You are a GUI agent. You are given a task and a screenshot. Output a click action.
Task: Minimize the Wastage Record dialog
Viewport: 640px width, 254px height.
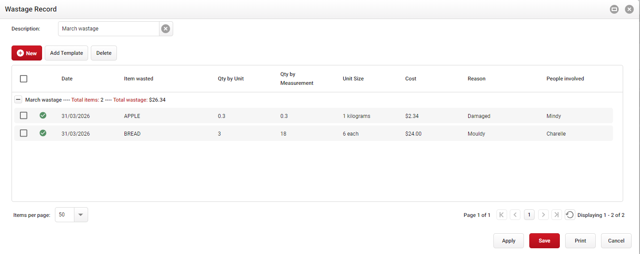click(x=614, y=9)
